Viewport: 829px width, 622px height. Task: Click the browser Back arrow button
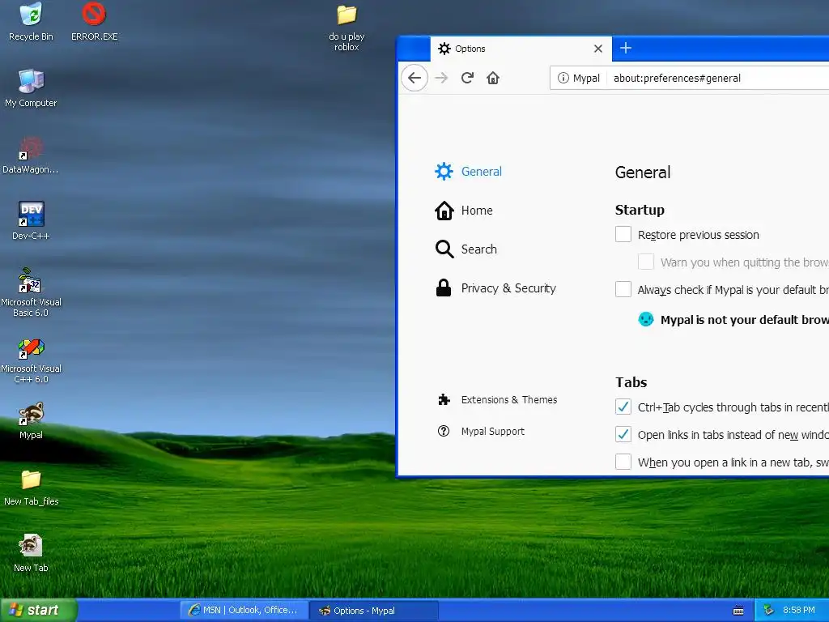click(x=414, y=79)
